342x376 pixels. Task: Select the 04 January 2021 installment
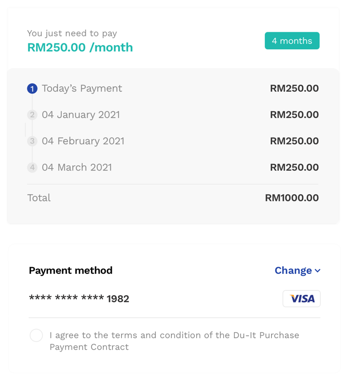tap(81, 115)
